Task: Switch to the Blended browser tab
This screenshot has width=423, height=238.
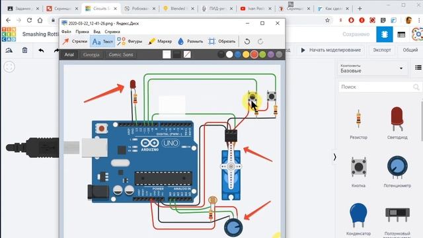Action: (x=178, y=9)
